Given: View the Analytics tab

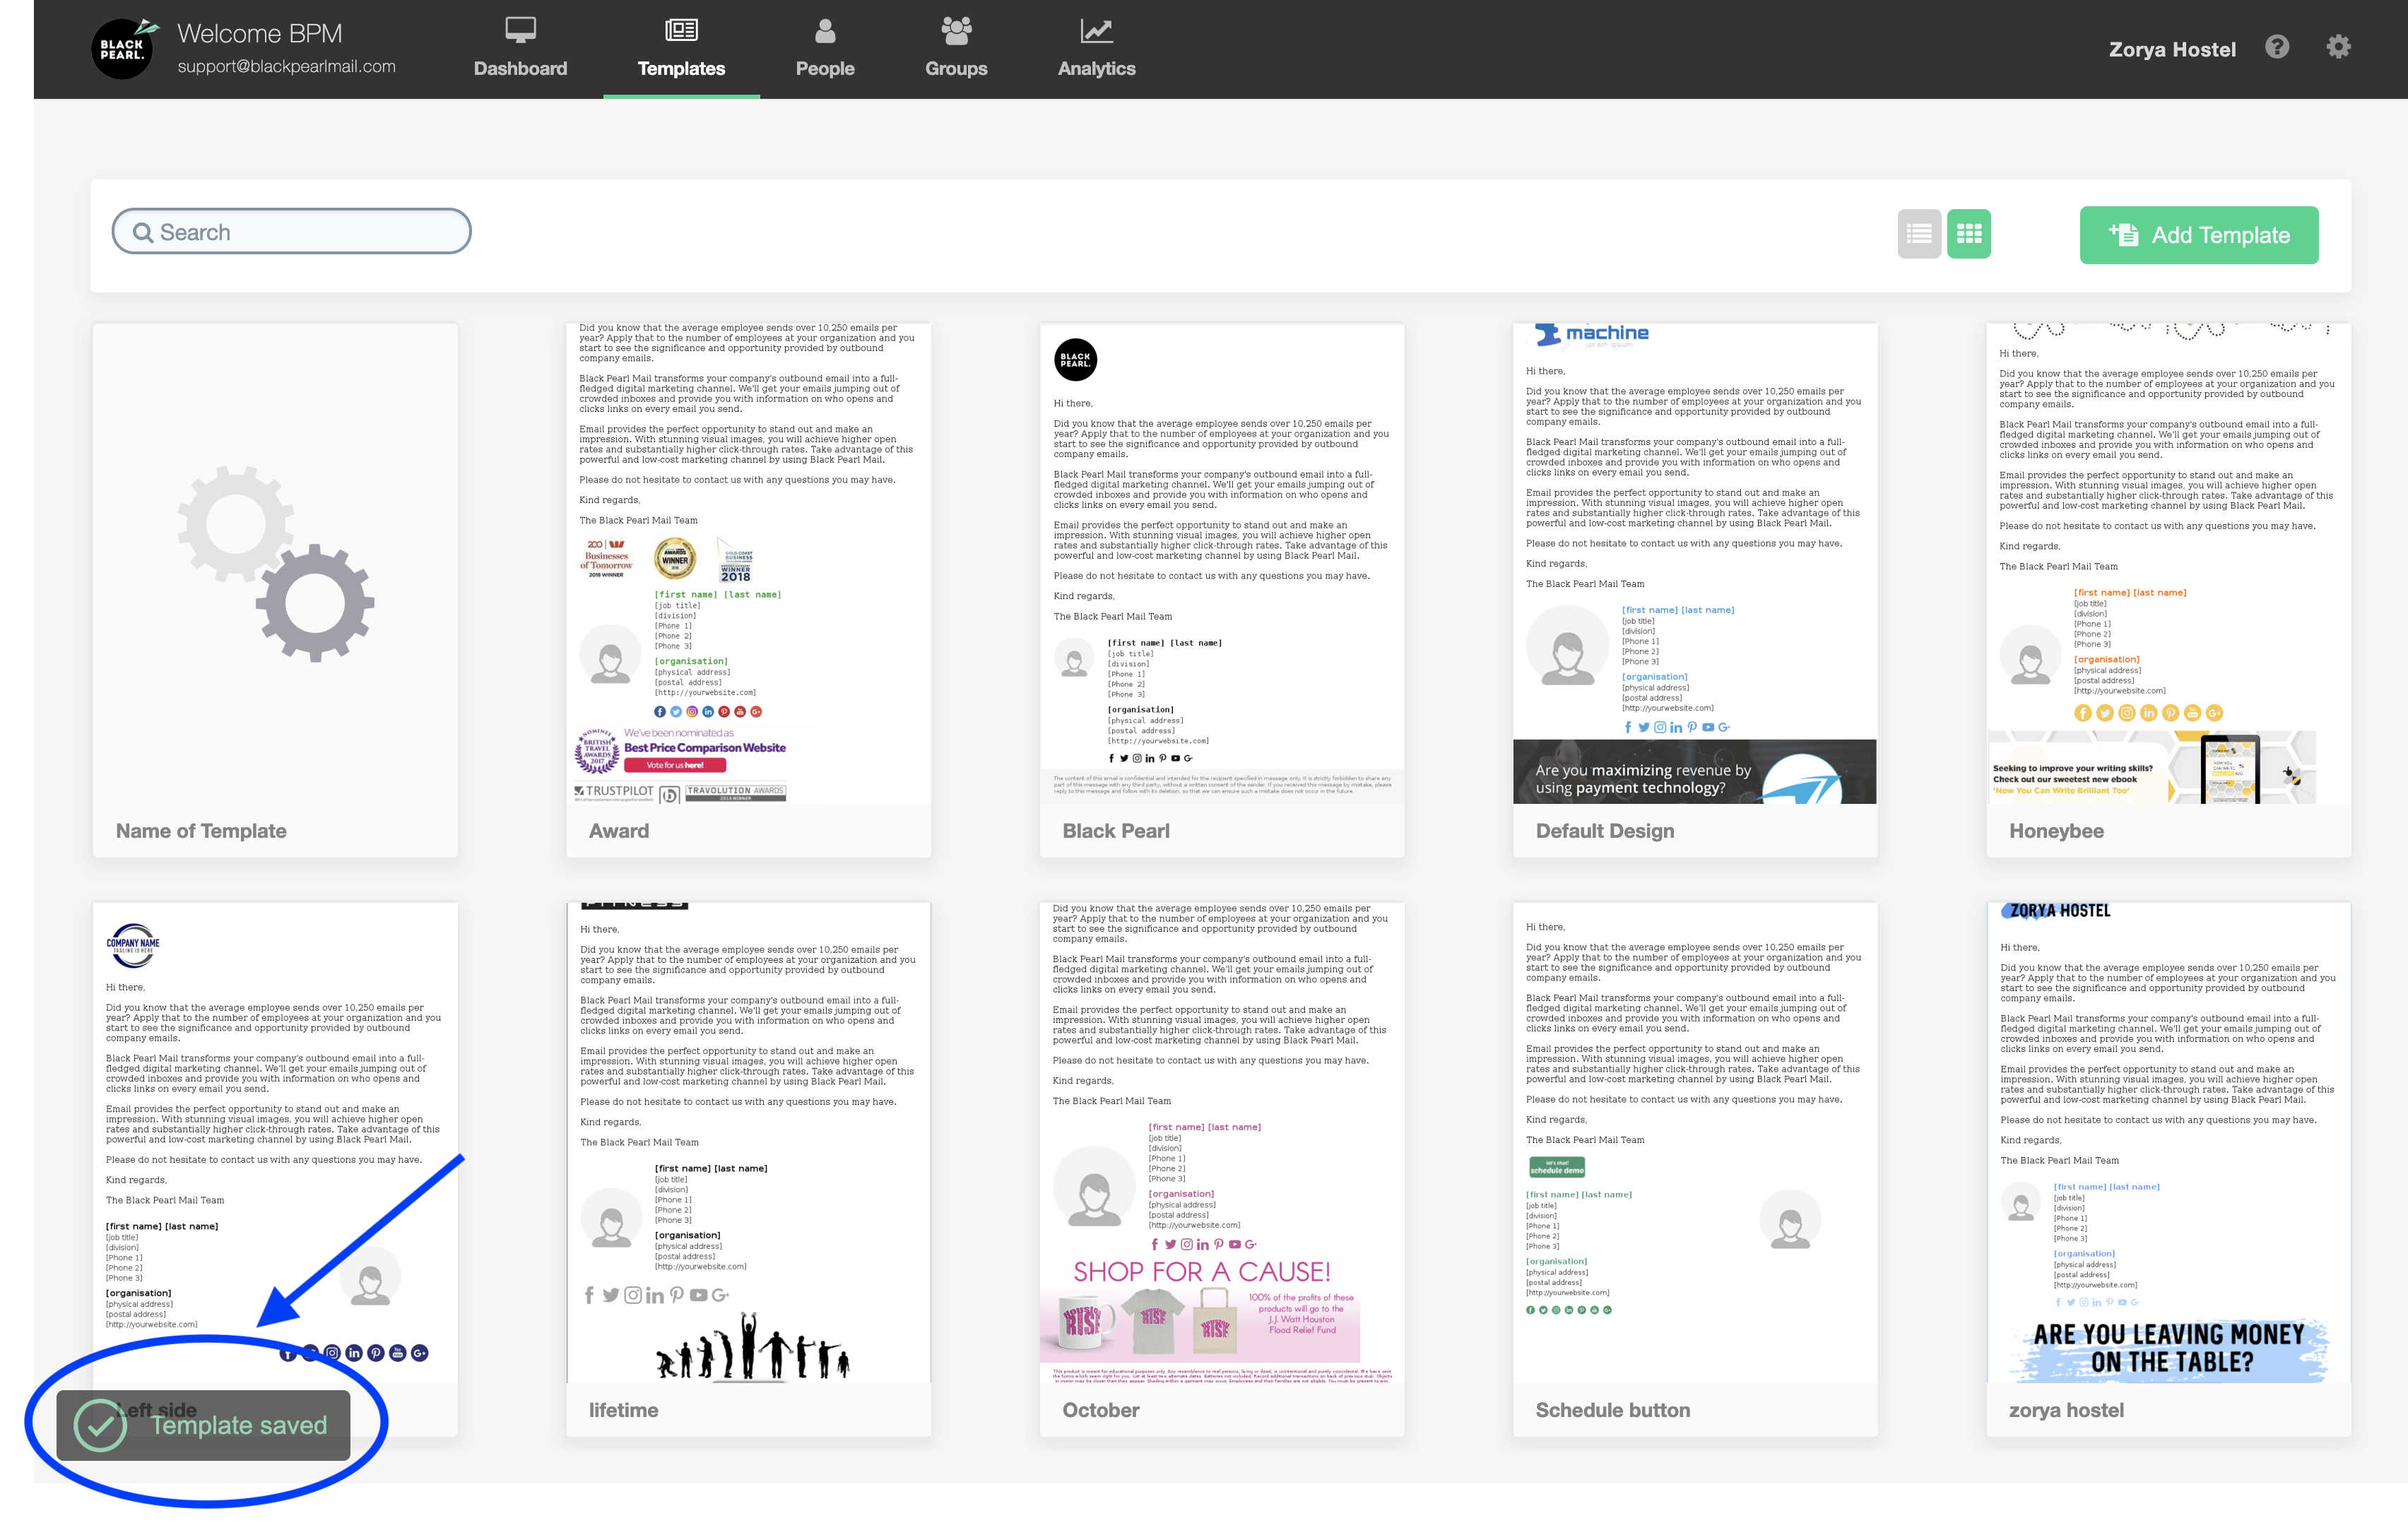Looking at the screenshot, I should click(x=1096, y=48).
